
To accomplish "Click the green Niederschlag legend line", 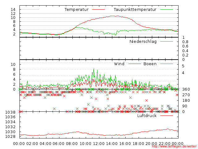I will [x=166, y=41].
